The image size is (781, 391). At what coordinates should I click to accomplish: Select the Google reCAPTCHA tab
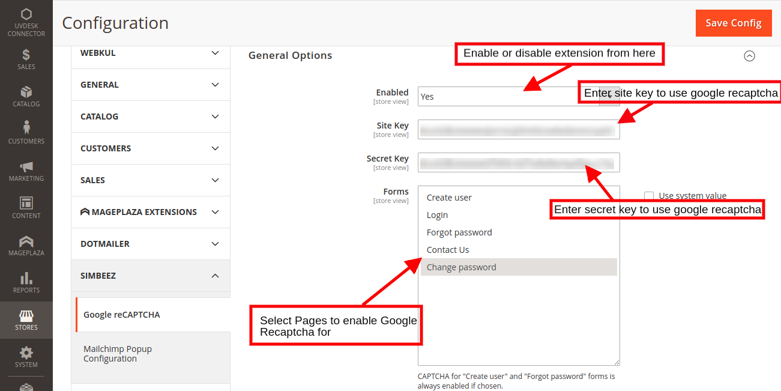pos(152,315)
